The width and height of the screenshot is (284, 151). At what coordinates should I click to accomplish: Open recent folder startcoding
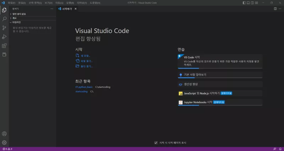(82, 92)
